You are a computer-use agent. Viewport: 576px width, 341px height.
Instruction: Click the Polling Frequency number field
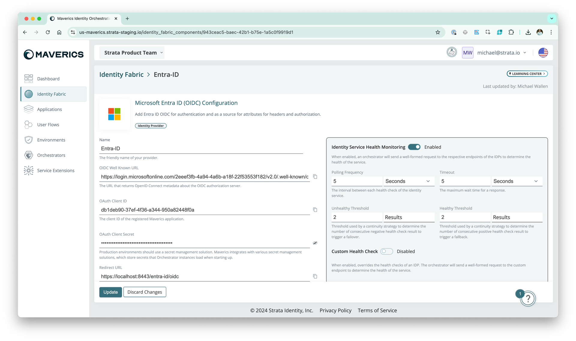click(357, 181)
